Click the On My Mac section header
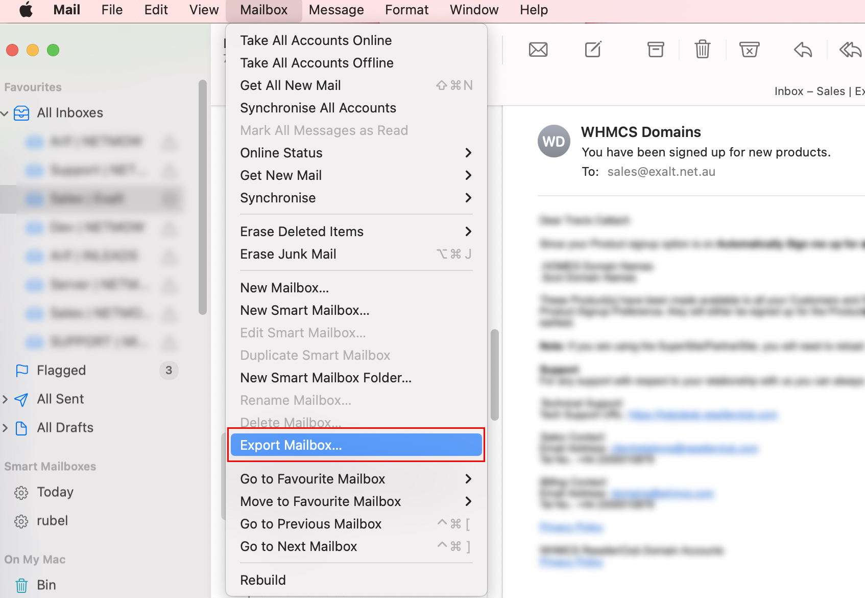The height and width of the screenshot is (598, 865). pyautogui.click(x=35, y=560)
